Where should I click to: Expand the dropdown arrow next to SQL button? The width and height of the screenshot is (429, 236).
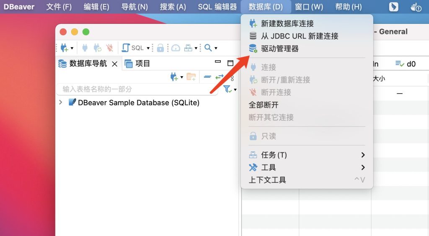tap(148, 49)
